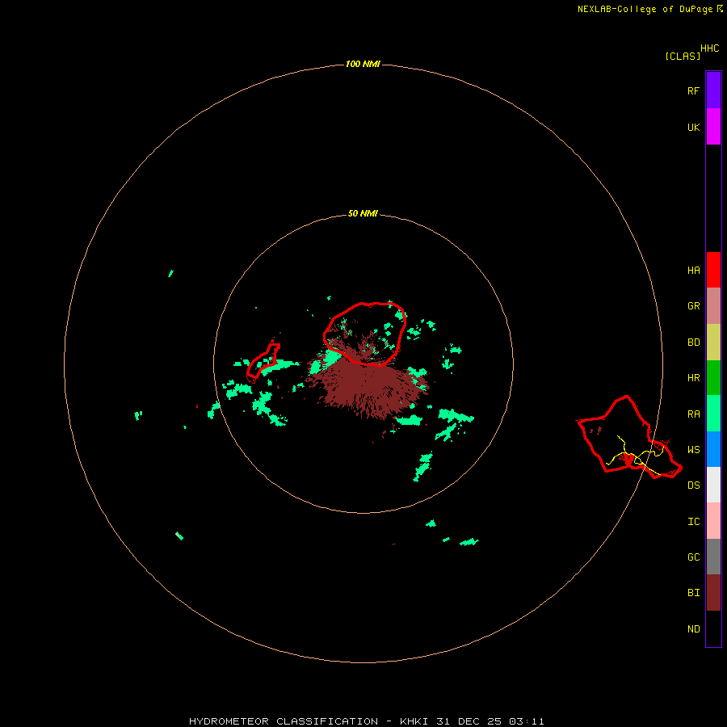Click the DS white legend swatch
The image size is (727, 727).
(x=713, y=485)
